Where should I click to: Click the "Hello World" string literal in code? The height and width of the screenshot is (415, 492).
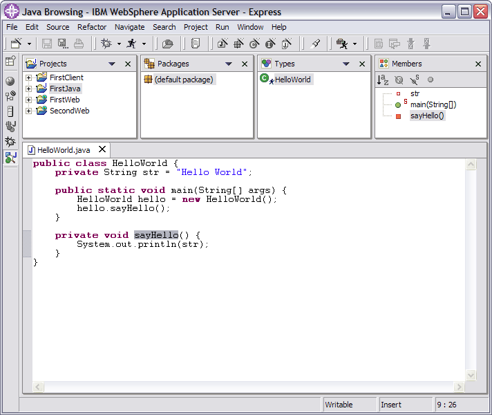point(212,172)
